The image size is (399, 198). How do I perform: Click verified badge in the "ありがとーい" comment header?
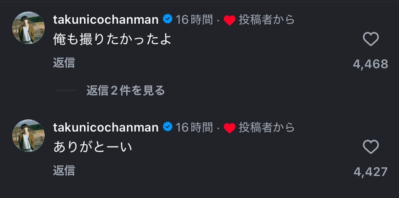(167, 127)
